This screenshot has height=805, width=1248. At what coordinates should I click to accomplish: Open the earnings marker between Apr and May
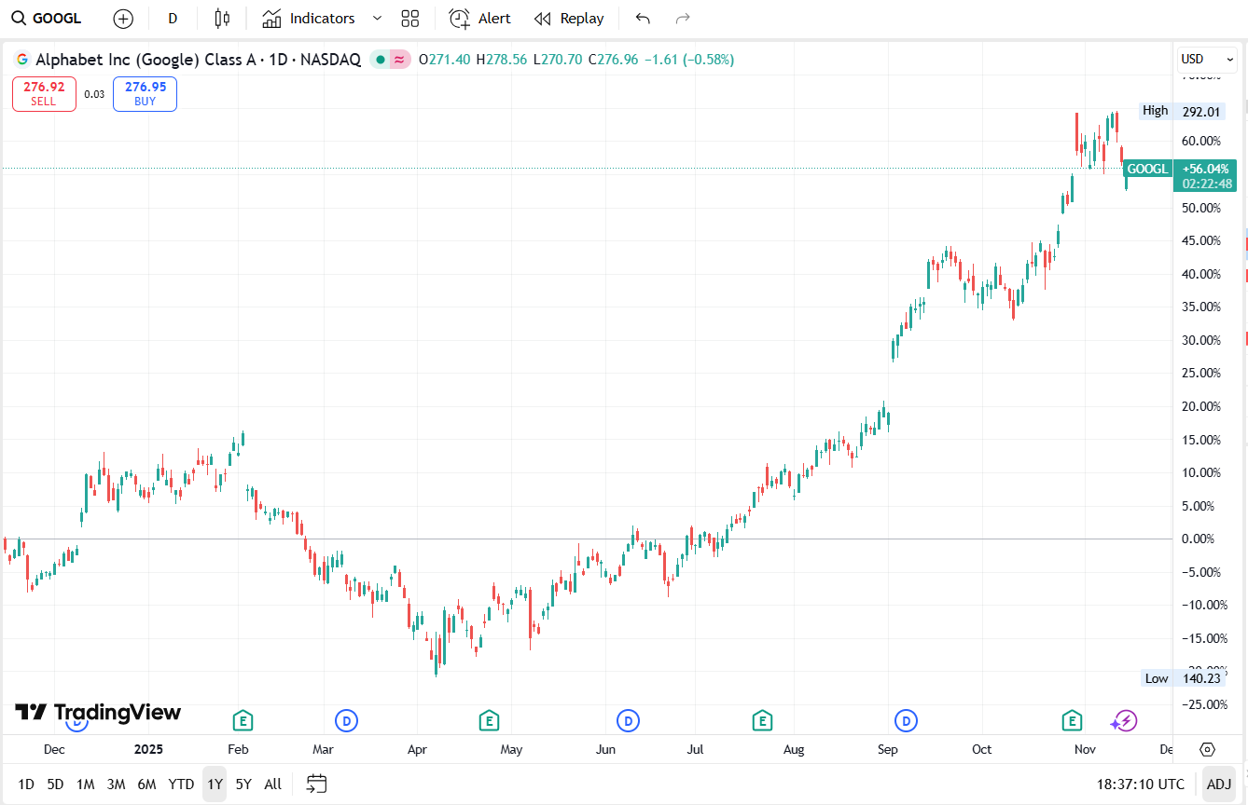pyautogui.click(x=489, y=720)
